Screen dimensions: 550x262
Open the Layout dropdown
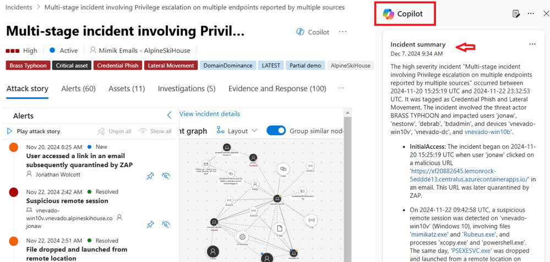click(x=237, y=131)
